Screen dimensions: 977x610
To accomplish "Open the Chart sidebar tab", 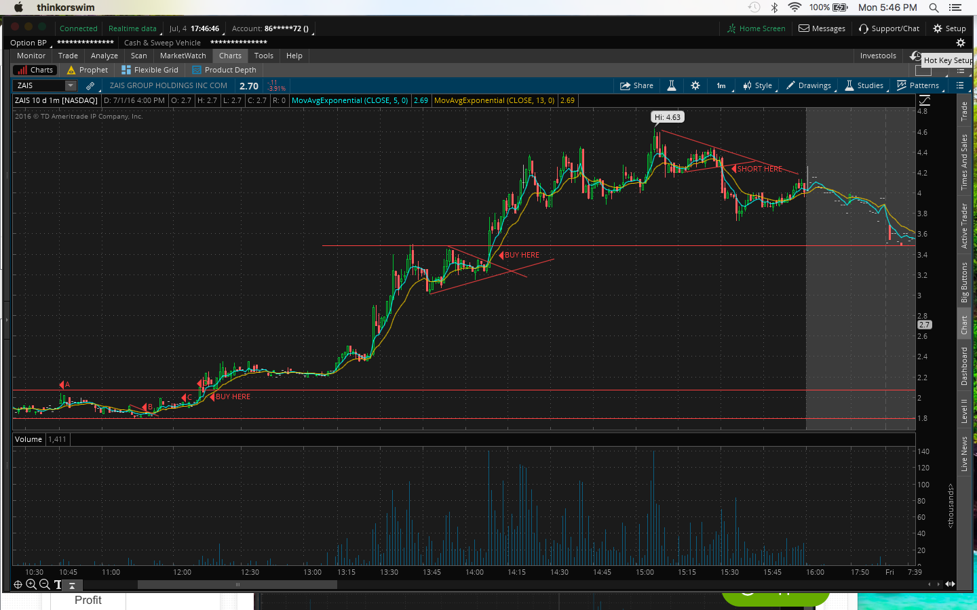I will (964, 325).
